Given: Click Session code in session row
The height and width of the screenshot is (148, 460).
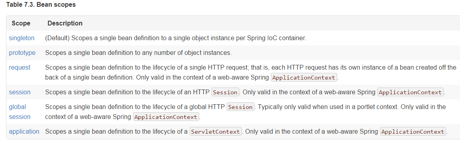Looking at the screenshot, I should tap(225, 92).
